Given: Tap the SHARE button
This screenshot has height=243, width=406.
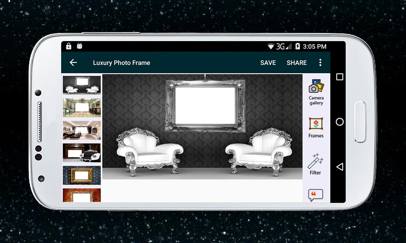Looking at the screenshot, I should point(297,63).
